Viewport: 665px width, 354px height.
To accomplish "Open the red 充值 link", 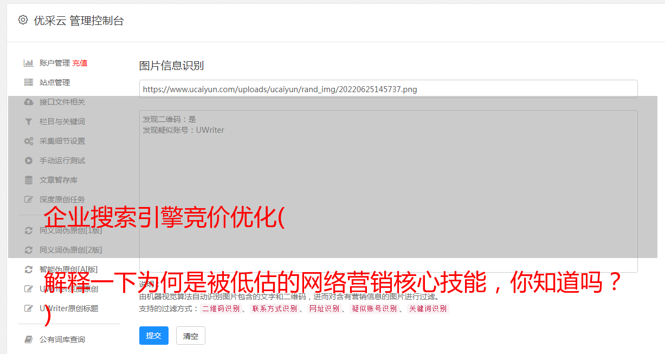I will click(80, 63).
